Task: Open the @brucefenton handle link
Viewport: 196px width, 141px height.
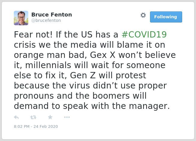Action: 46,20
